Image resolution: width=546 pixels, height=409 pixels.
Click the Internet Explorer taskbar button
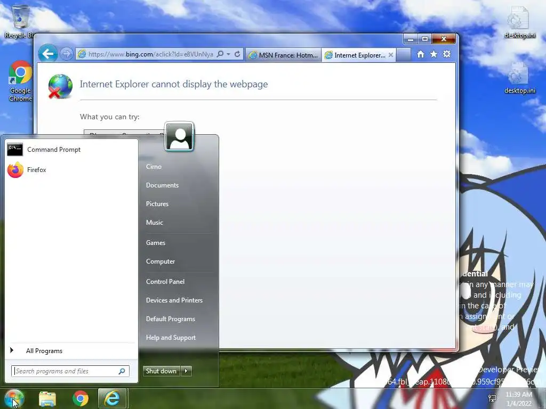pos(112,398)
